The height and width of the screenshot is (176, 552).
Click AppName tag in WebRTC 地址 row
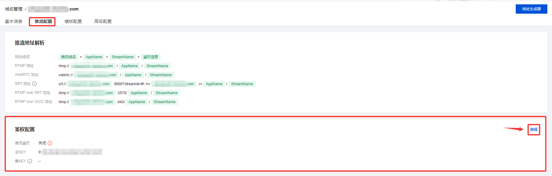coord(133,75)
